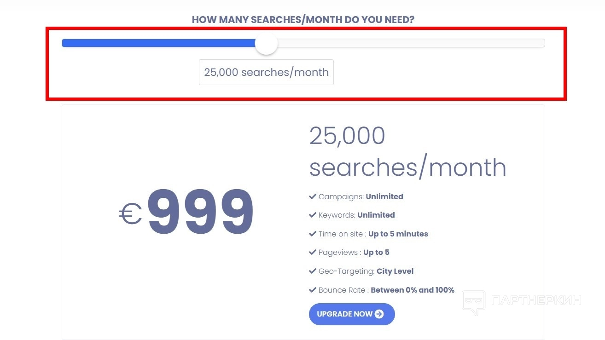The height and width of the screenshot is (340, 605).
Task: Click the checkmark icon beside Pageviews
Action: coord(313,252)
